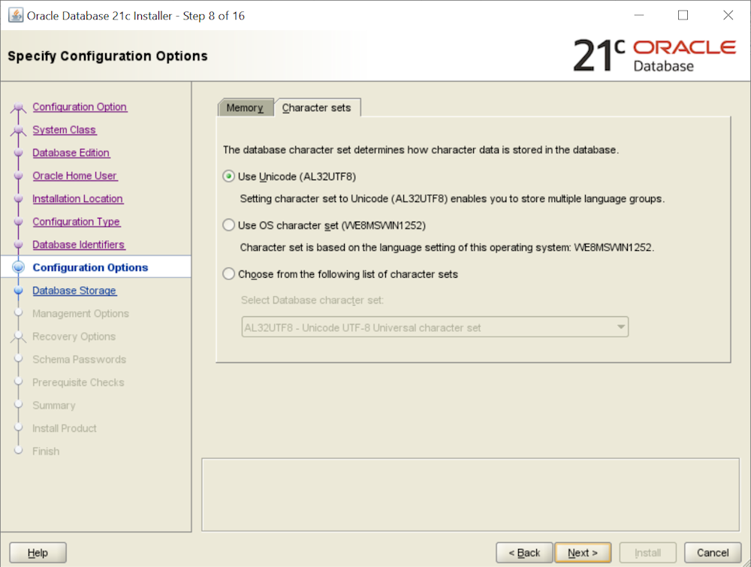This screenshot has width=751, height=567.
Task: Click the Database Storage step bullet
Action: pyautogui.click(x=19, y=291)
